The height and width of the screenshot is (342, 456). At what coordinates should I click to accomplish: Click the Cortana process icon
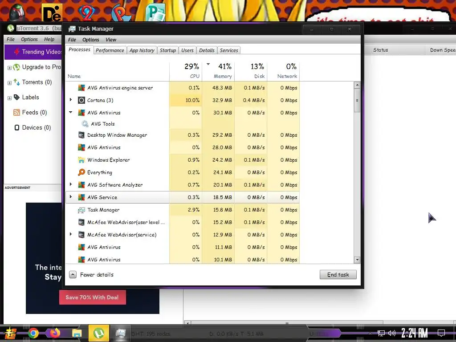point(81,100)
